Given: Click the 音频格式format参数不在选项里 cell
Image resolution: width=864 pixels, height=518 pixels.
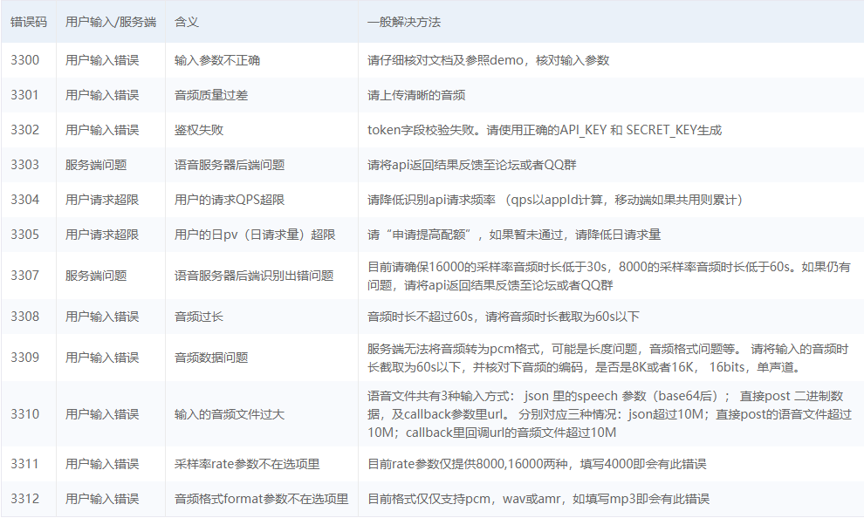Looking at the screenshot, I should pyautogui.click(x=261, y=499).
